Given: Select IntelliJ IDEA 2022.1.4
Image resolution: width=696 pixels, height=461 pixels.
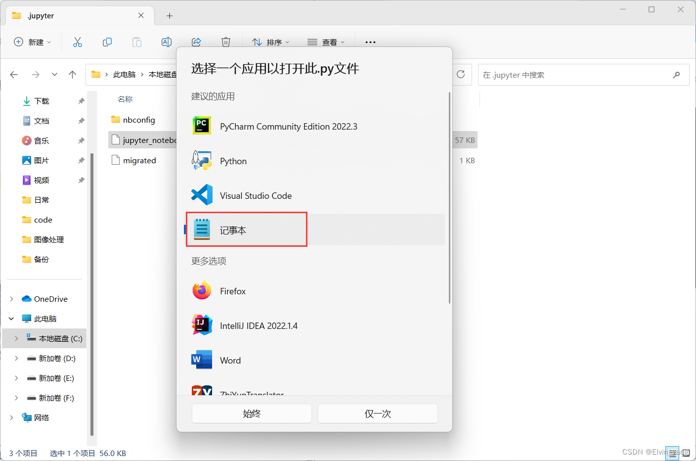Looking at the screenshot, I should point(315,325).
